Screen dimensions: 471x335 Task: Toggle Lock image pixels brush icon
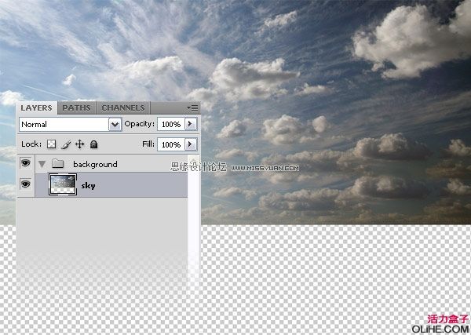[66, 144]
